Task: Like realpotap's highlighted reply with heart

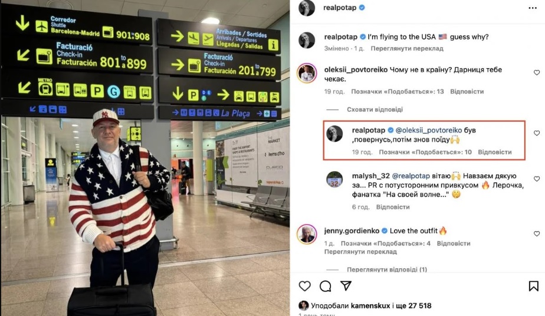Action: pyautogui.click(x=537, y=133)
